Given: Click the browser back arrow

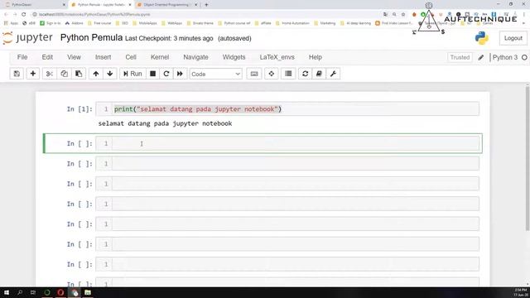Looking at the screenshot, I should pyautogui.click(x=6, y=14).
